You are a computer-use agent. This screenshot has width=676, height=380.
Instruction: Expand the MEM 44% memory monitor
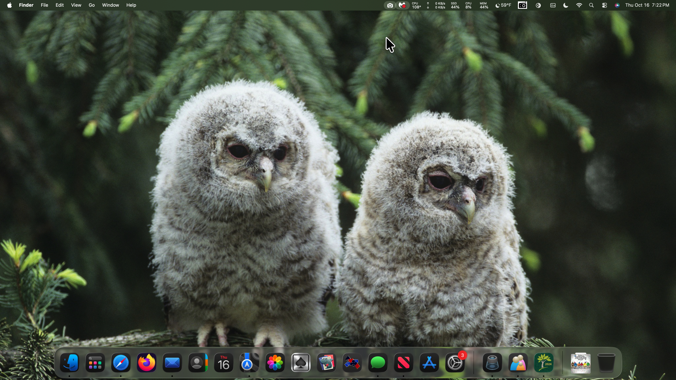pyautogui.click(x=484, y=5)
